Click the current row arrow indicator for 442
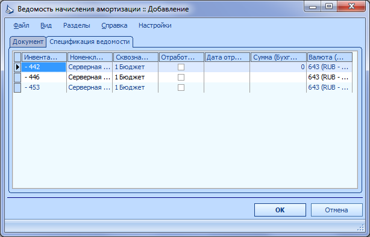The width and height of the screenshot is (370, 237). pyautogui.click(x=17, y=67)
